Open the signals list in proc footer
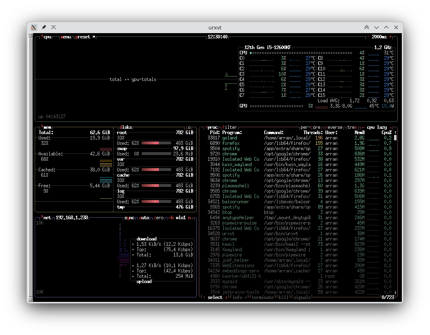Image resolution: width=430 pixels, height=335 pixels. [302, 297]
